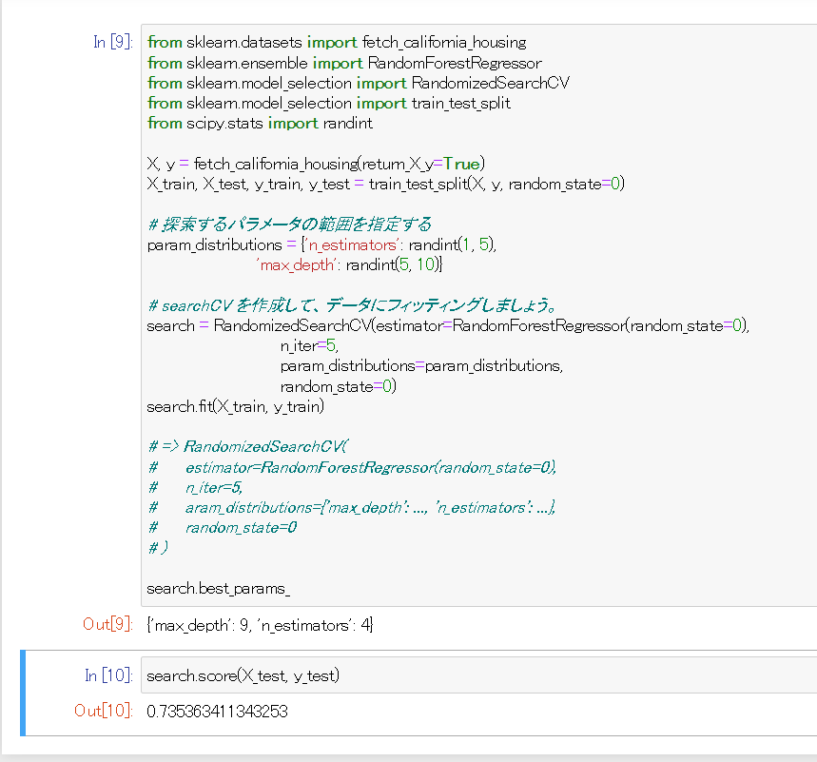The width and height of the screenshot is (817, 762).
Task: Click the 'from scipy.stats import randint' line
Action: pyautogui.click(x=260, y=123)
